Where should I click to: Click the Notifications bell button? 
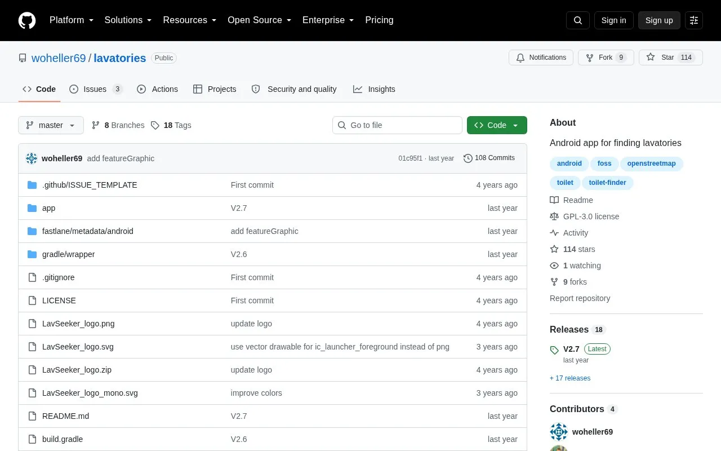pos(541,58)
